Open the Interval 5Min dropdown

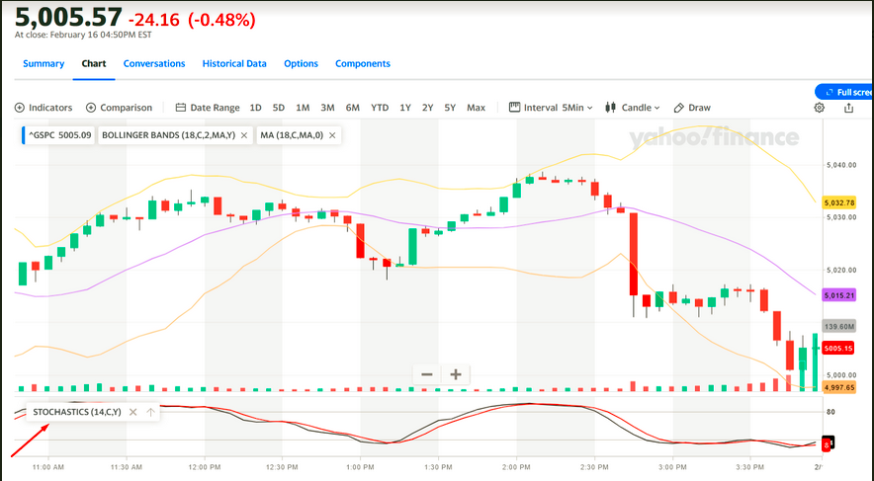(x=551, y=108)
